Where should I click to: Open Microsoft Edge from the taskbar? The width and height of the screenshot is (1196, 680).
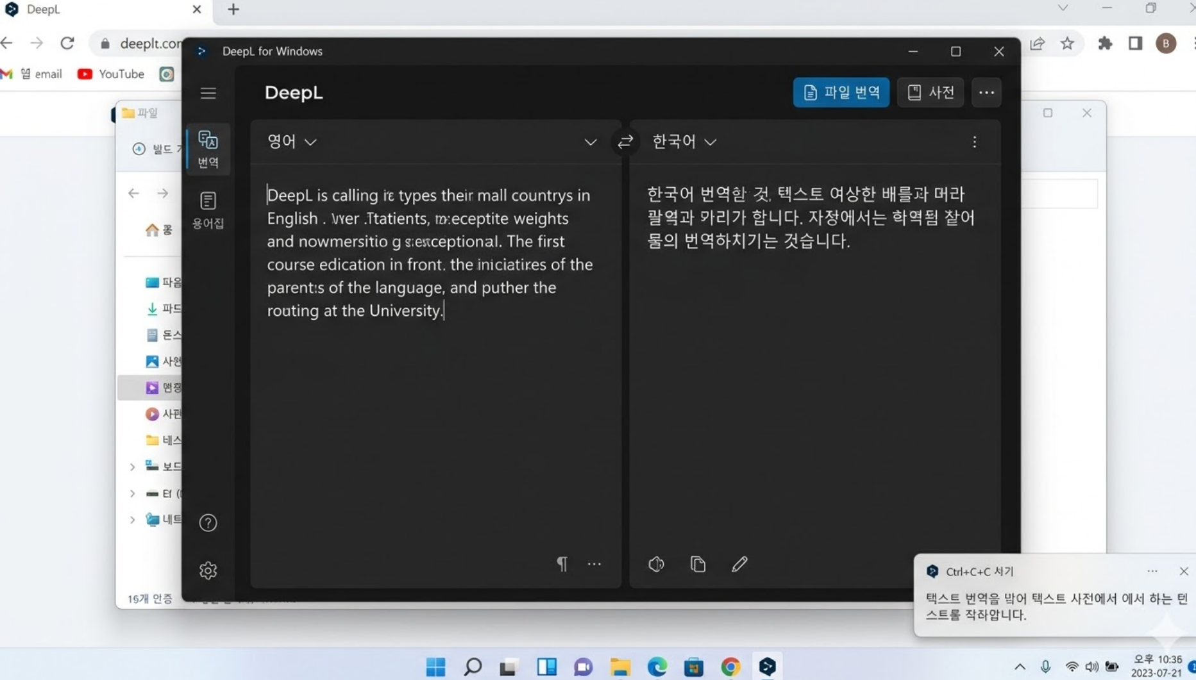tap(657, 667)
